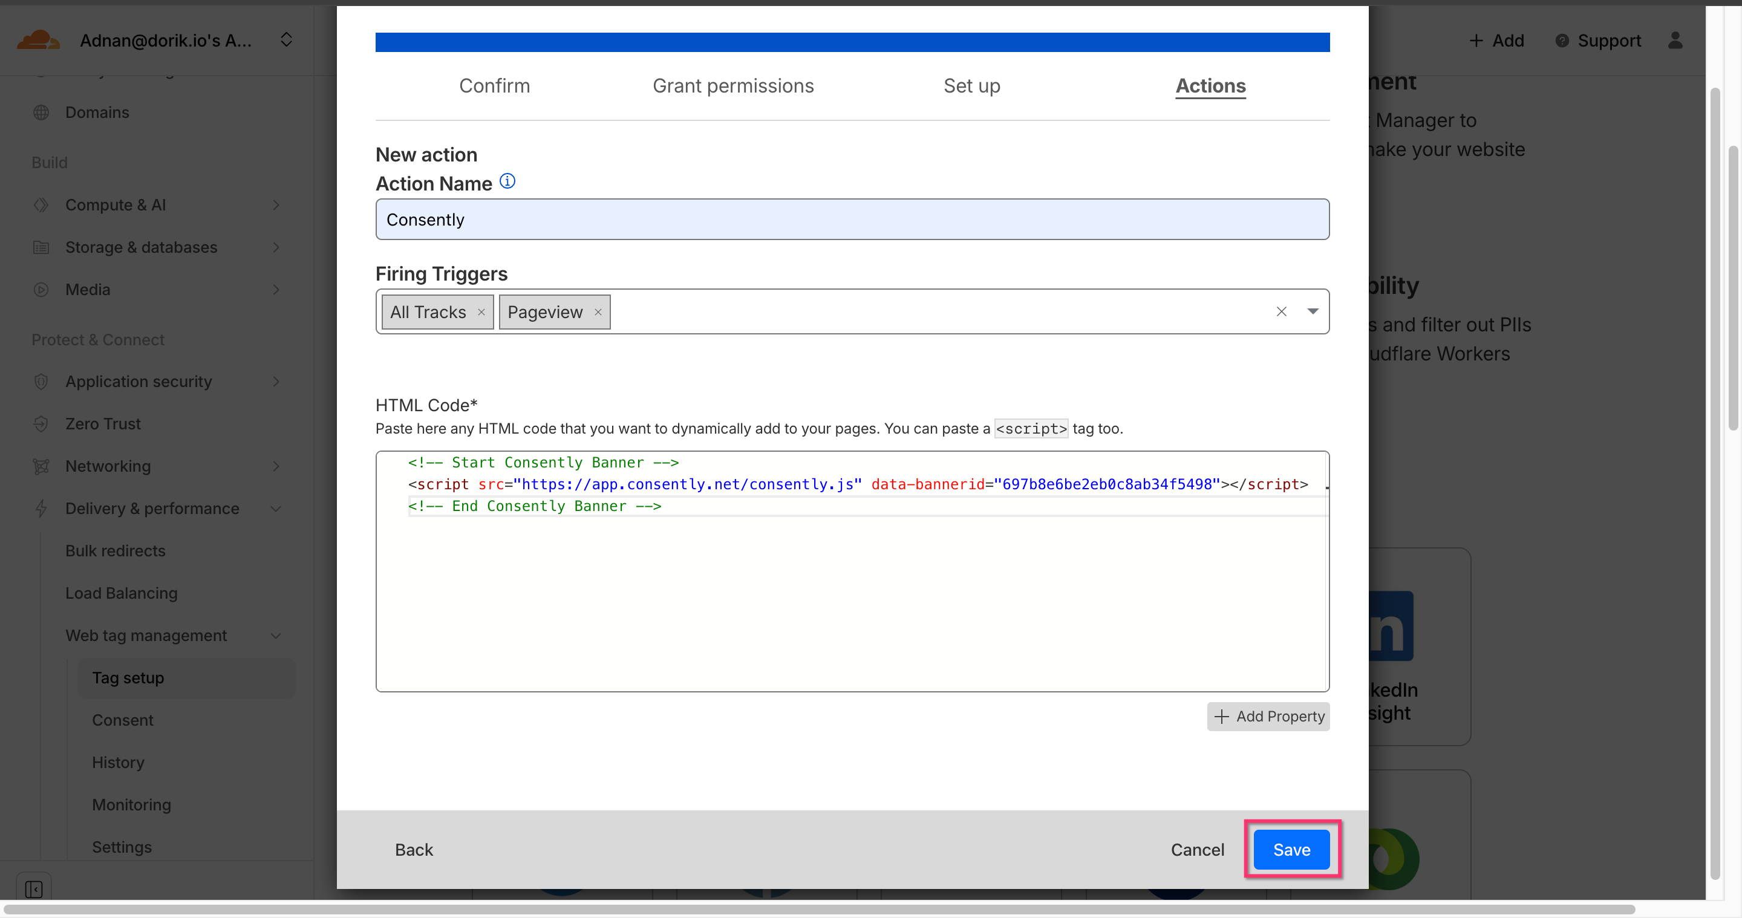This screenshot has width=1742, height=918.
Task: Open the account switcher chevrons
Action: (286, 40)
